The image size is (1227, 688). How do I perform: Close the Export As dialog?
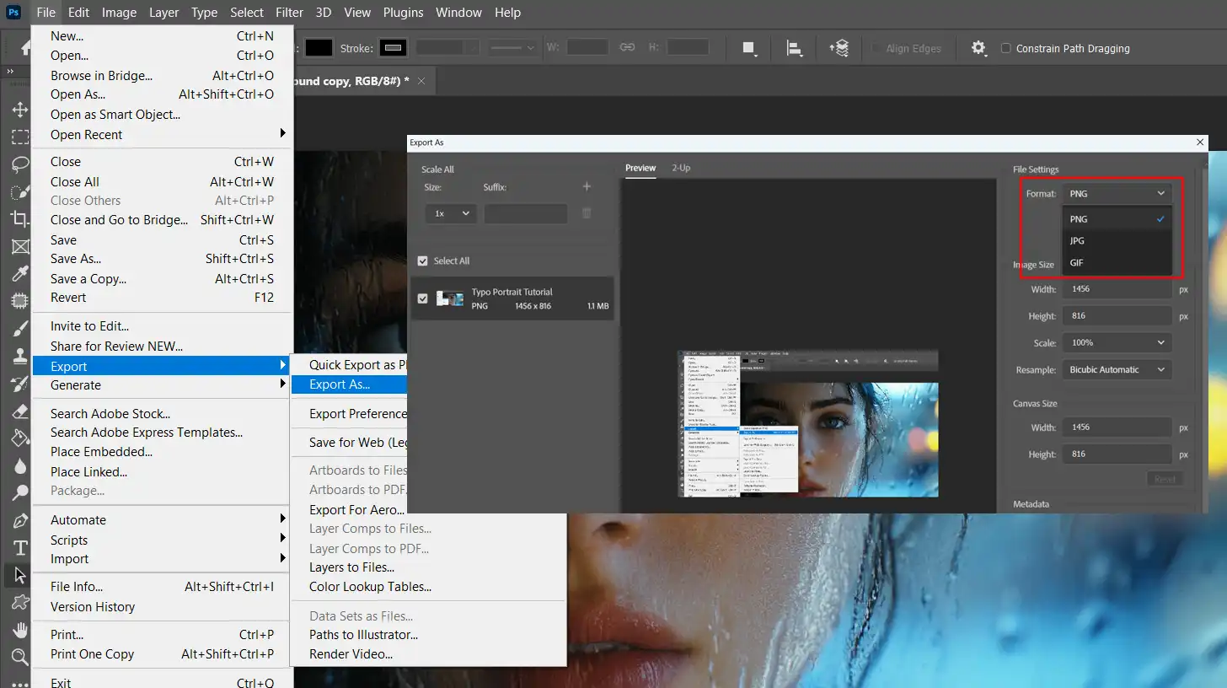coord(1199,142)
